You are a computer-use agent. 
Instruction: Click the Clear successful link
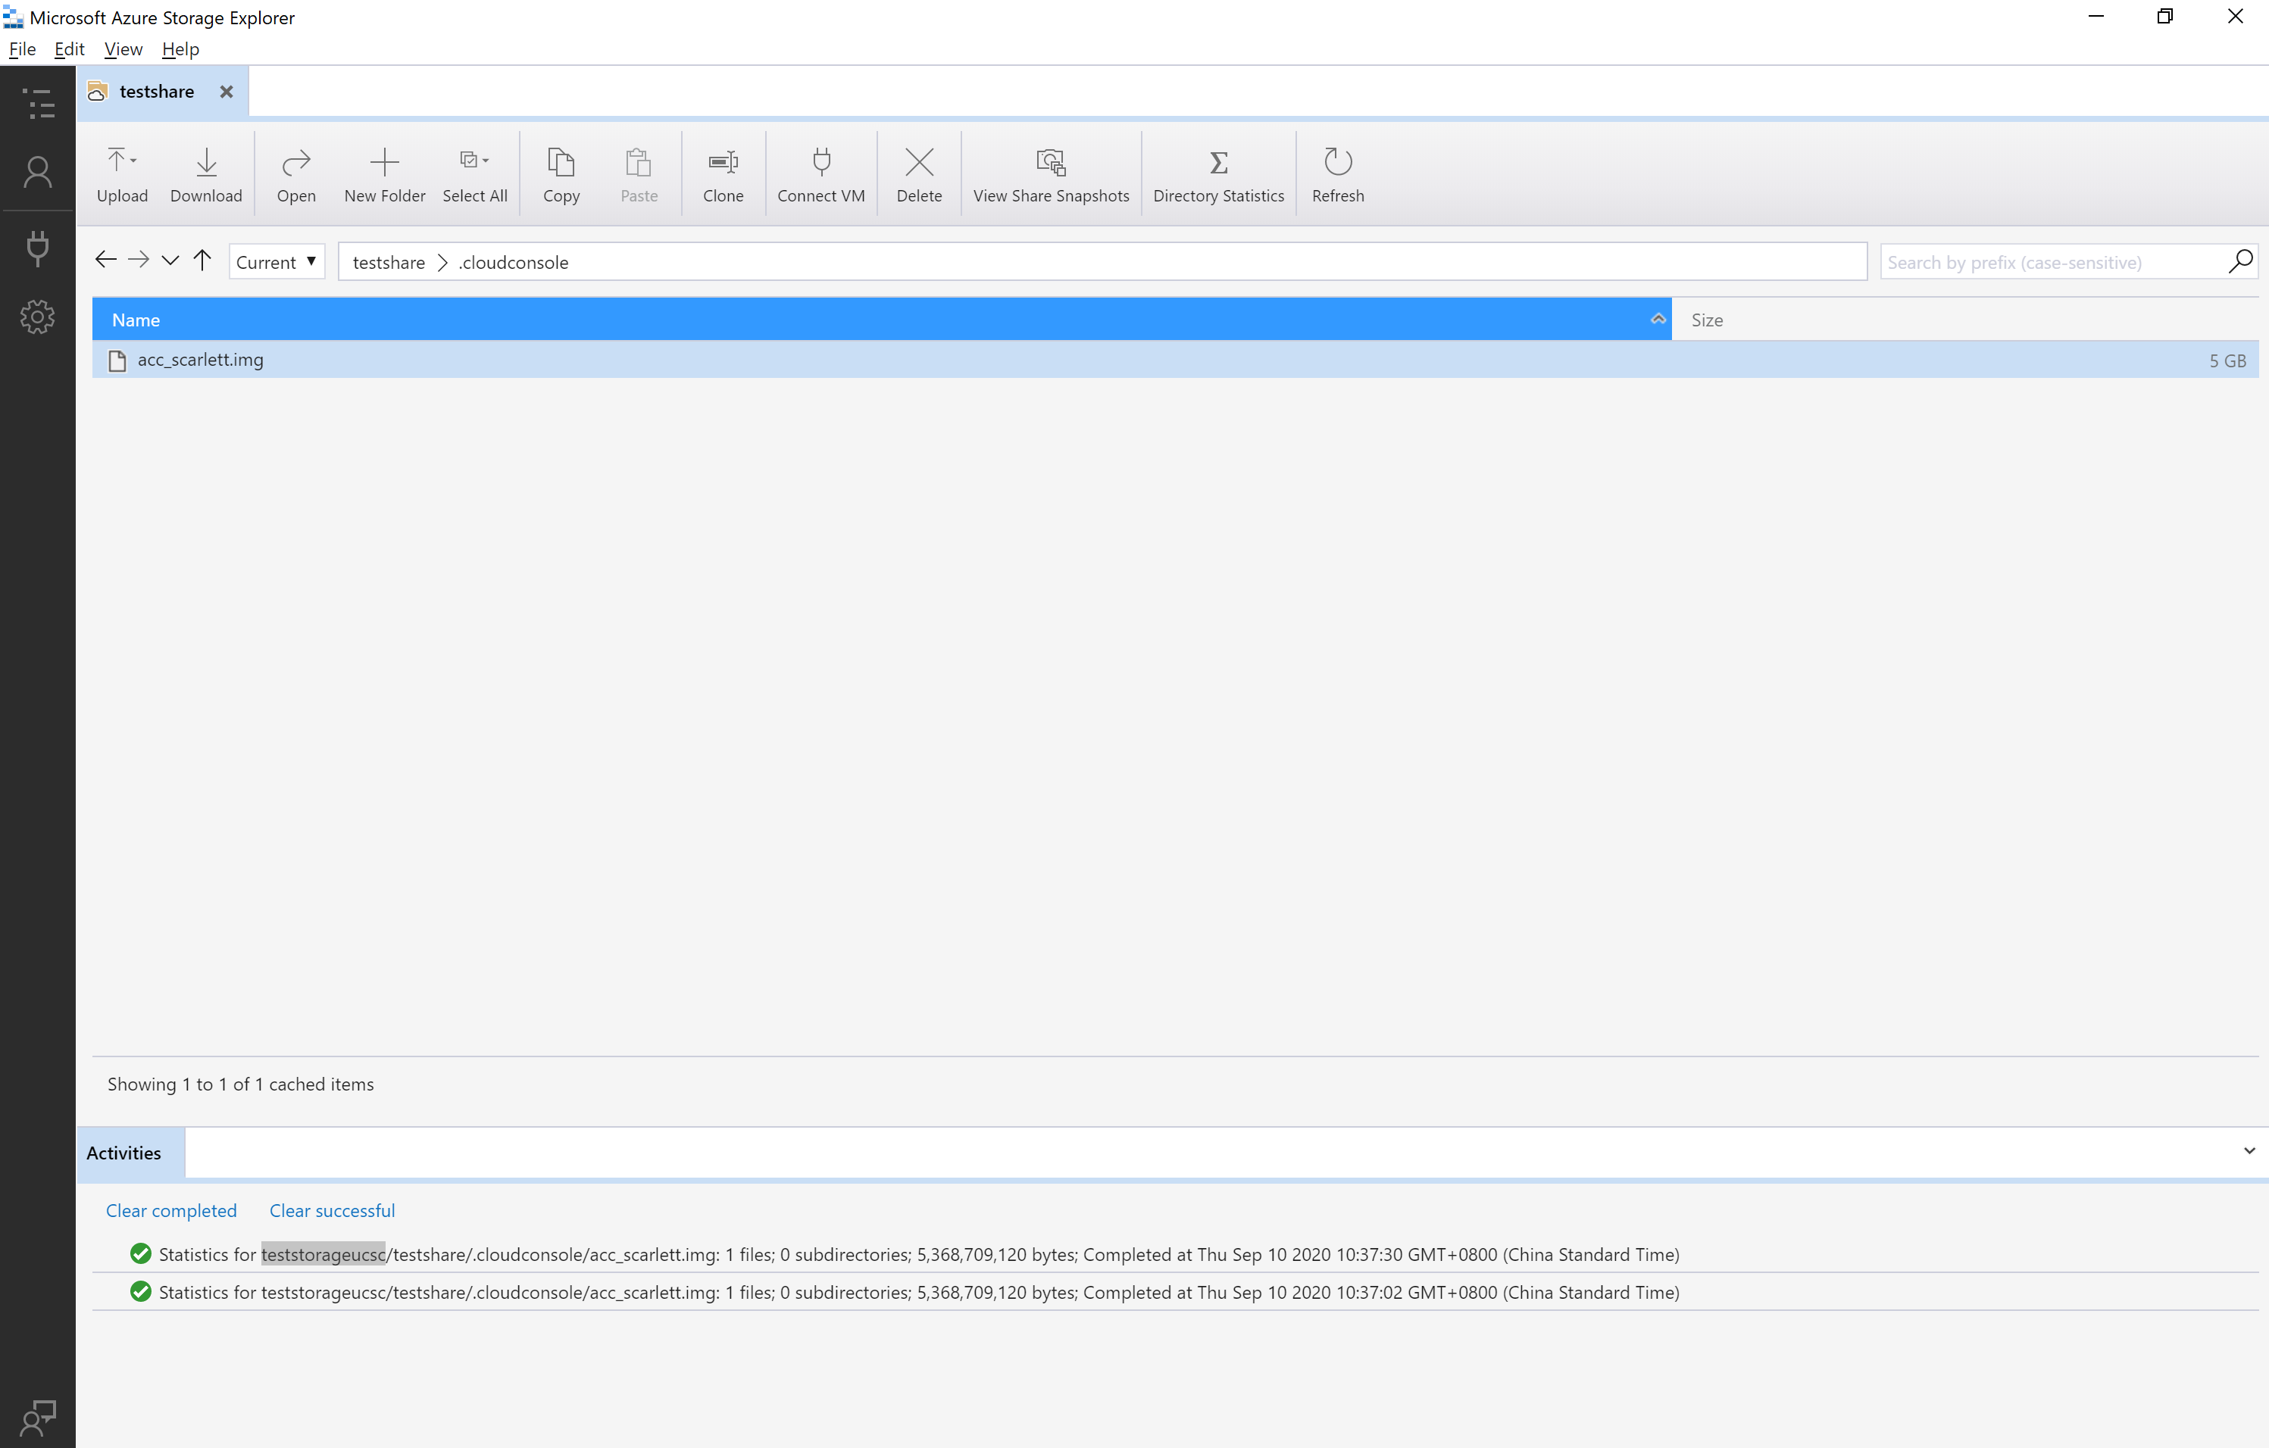point(332,1211)
